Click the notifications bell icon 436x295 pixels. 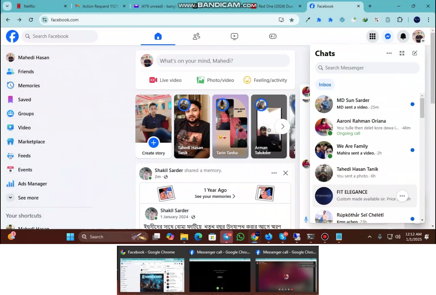pyautogui.click(x=403, y=36)
